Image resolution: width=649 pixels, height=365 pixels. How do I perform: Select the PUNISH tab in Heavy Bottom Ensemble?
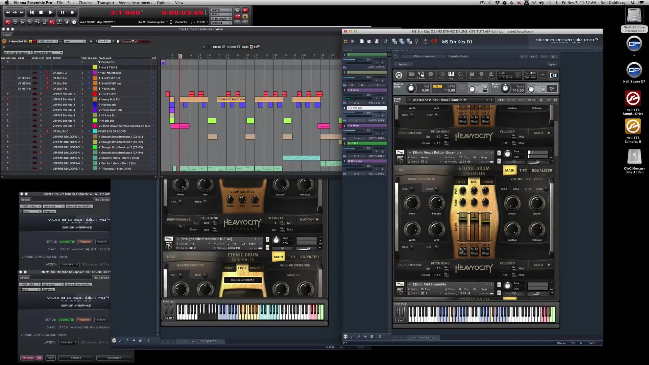pos(487,181)
